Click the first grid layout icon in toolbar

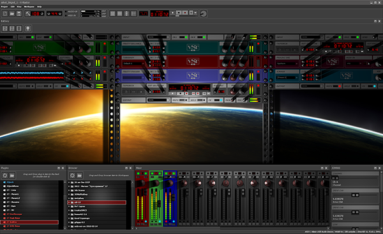[x=112, y=13]
